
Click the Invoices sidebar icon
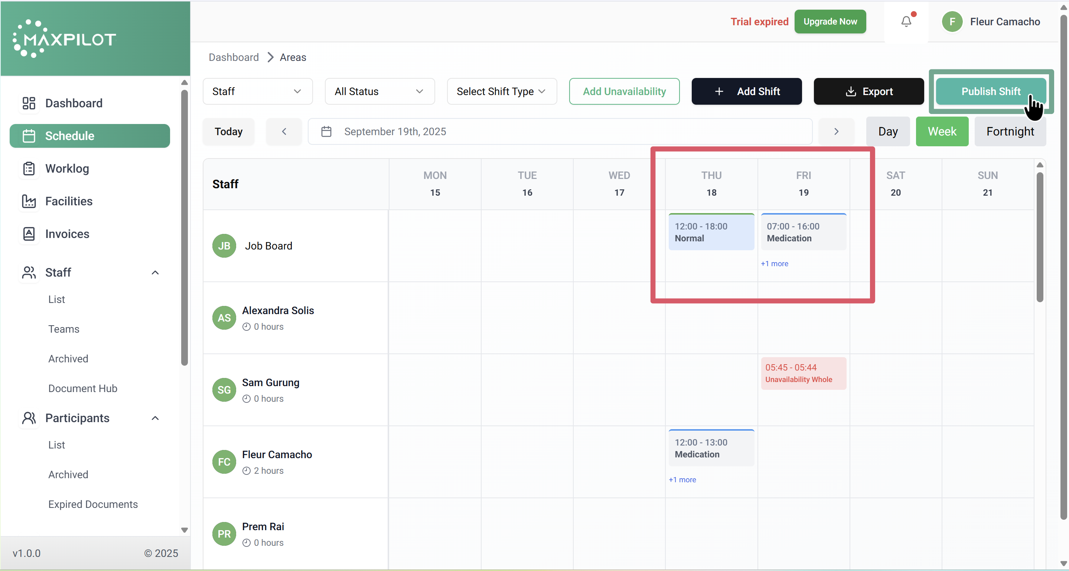(29, 234)
